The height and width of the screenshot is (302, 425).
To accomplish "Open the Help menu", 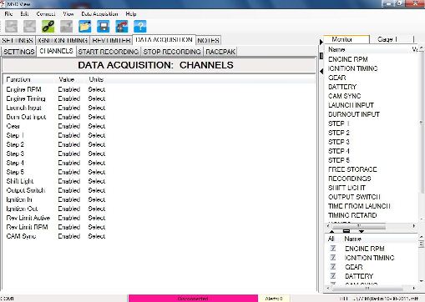I will pos(131,13).
